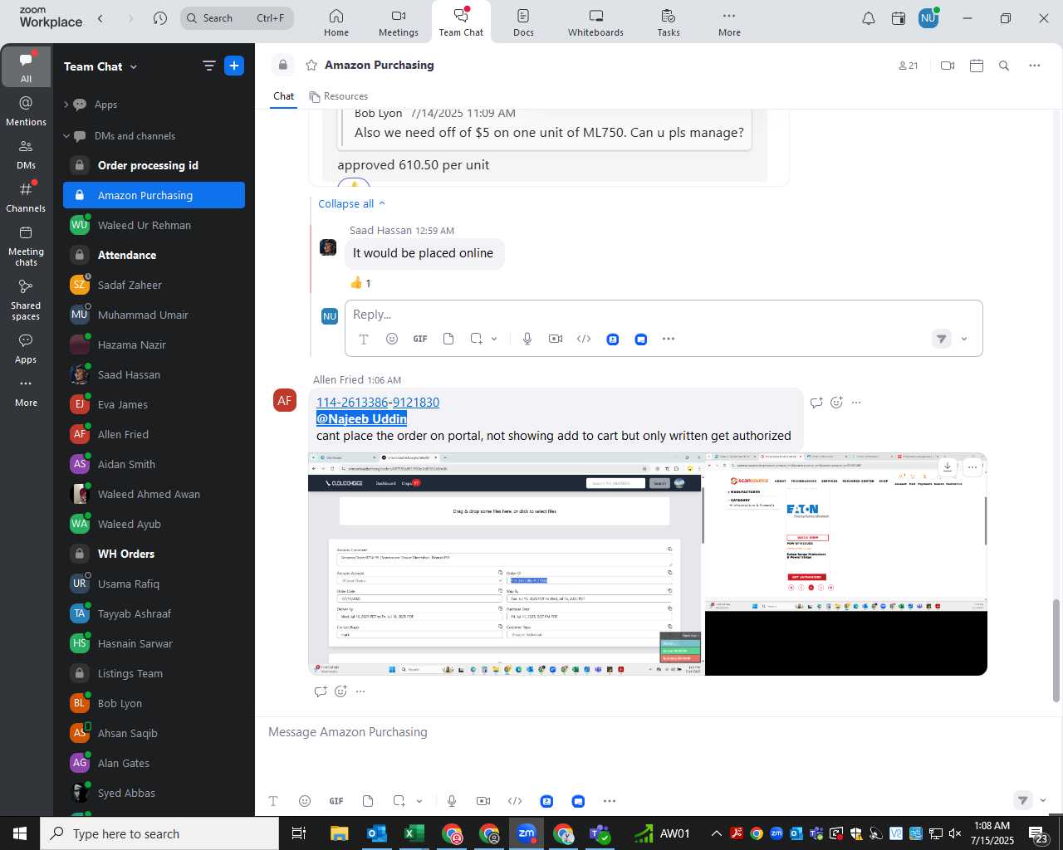The width and height of the screenshot is (1063, 850).
Task: Open GIF picker in reply box
Action: point(420,339)
